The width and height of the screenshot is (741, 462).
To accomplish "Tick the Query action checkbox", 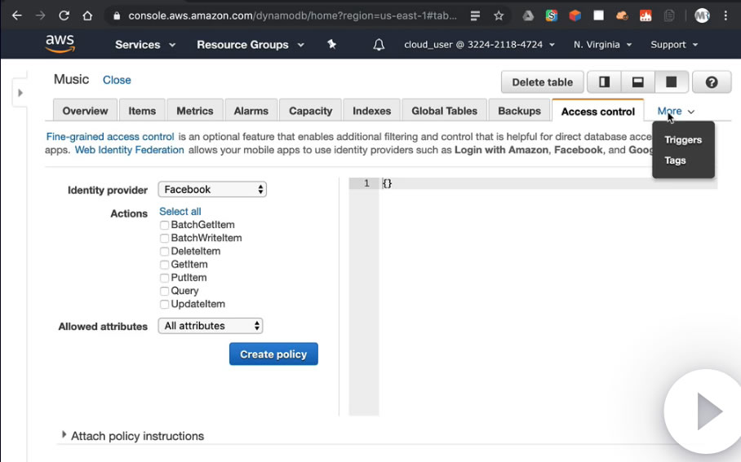I will tap(165, 291).
